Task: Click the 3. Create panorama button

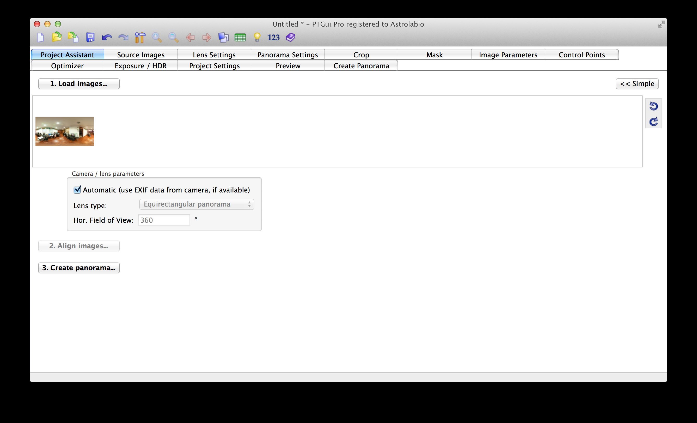Action: [79, 268]
